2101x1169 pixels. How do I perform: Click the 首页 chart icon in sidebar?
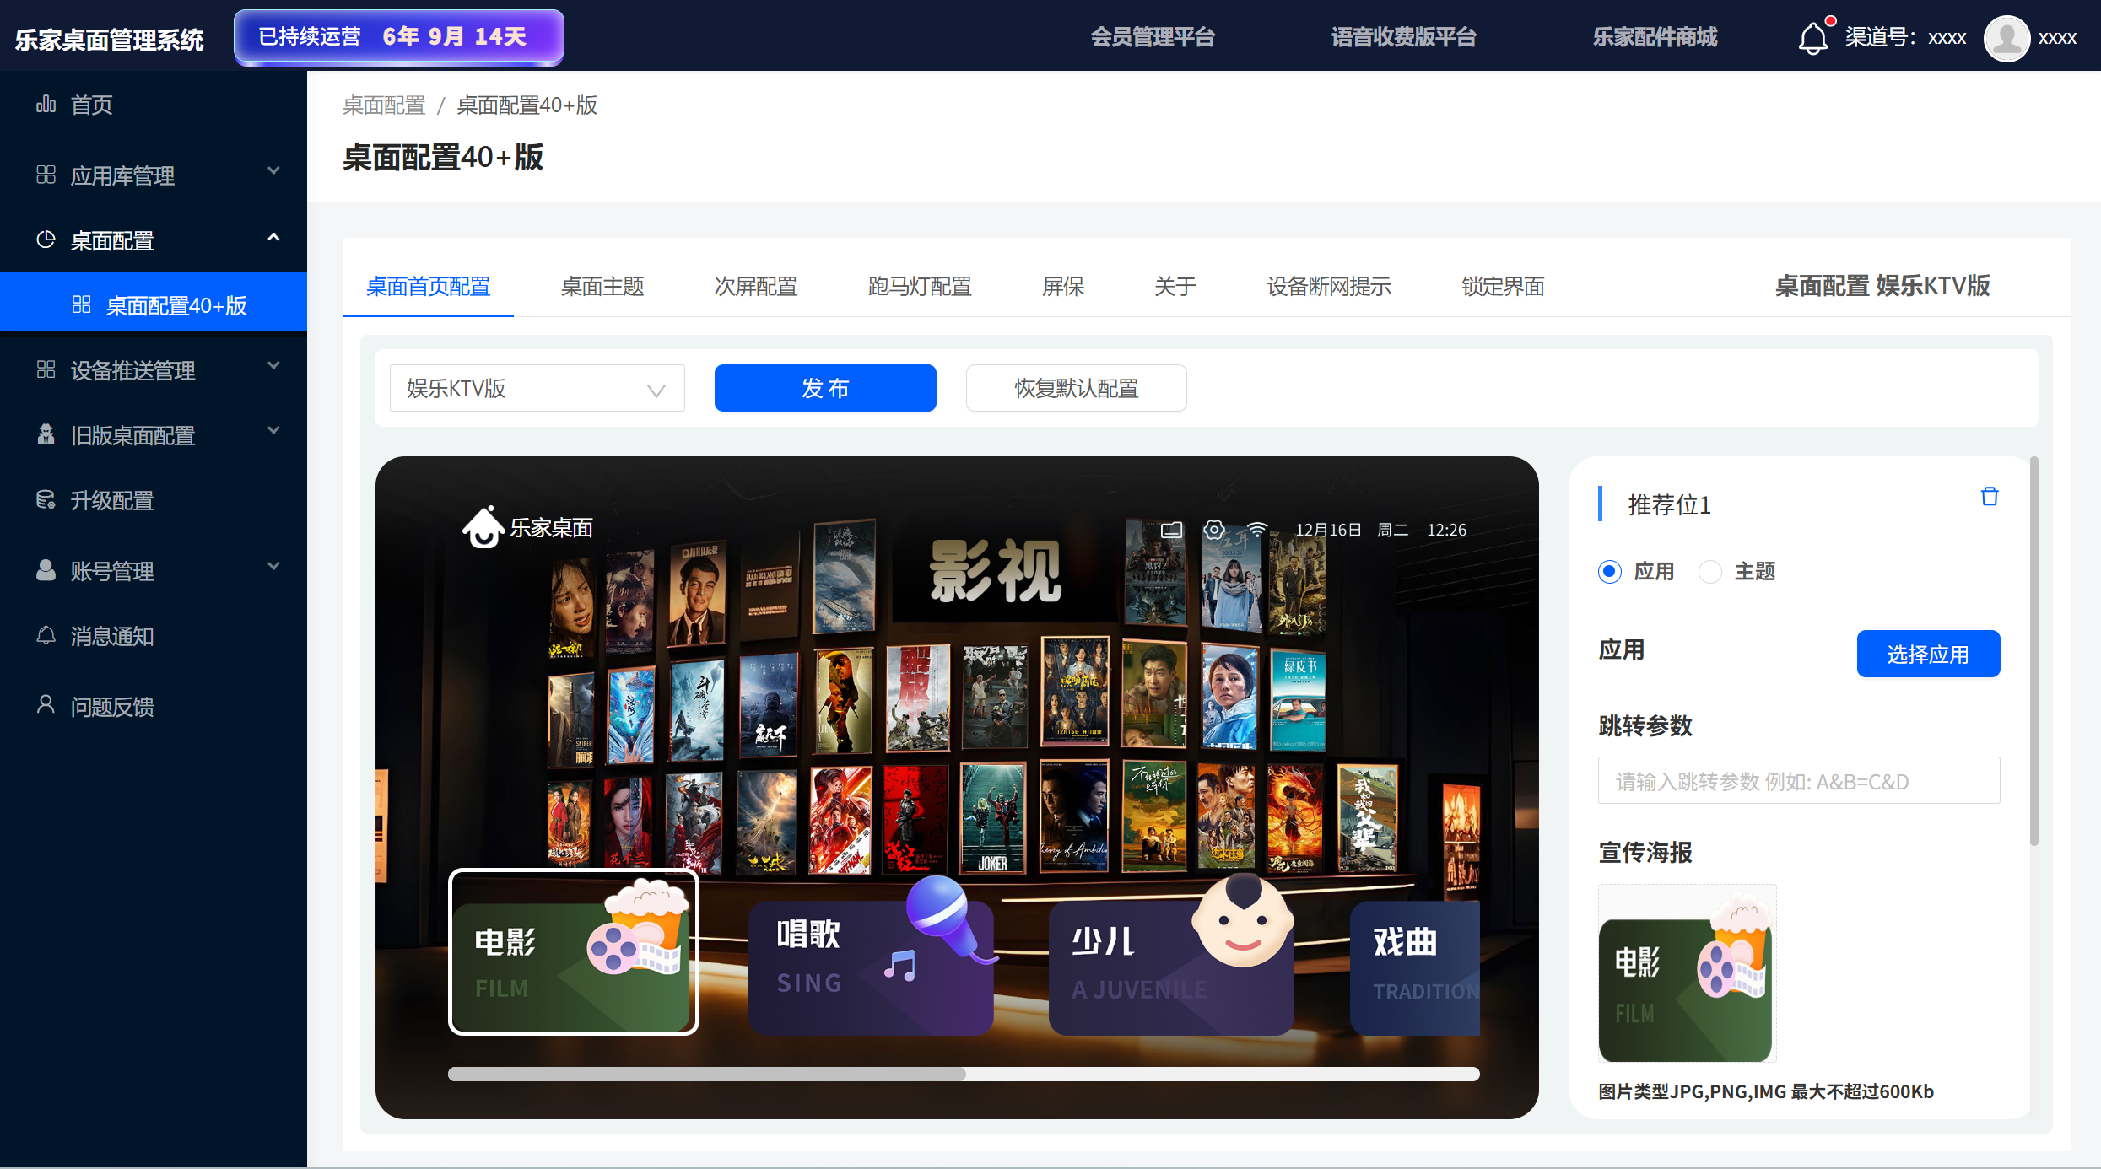coord(46,104)
